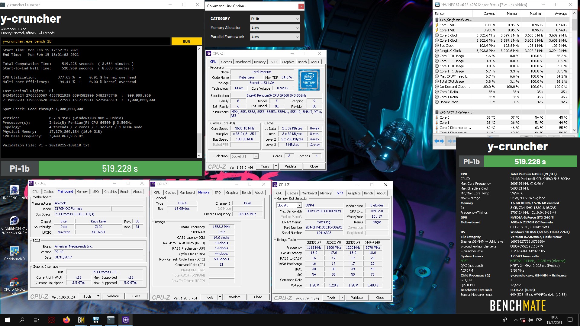Image resolution: width=580 pixels, height=326 pixels.
Task: Open Bench tab in top CPU-Z window
Action: coord(302,62)
